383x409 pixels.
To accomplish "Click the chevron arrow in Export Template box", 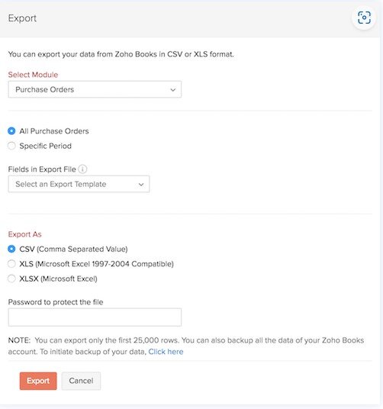I will (x=141, y=185).
